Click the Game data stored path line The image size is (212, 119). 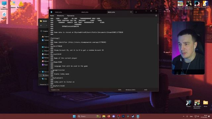(x=87, y=32)
